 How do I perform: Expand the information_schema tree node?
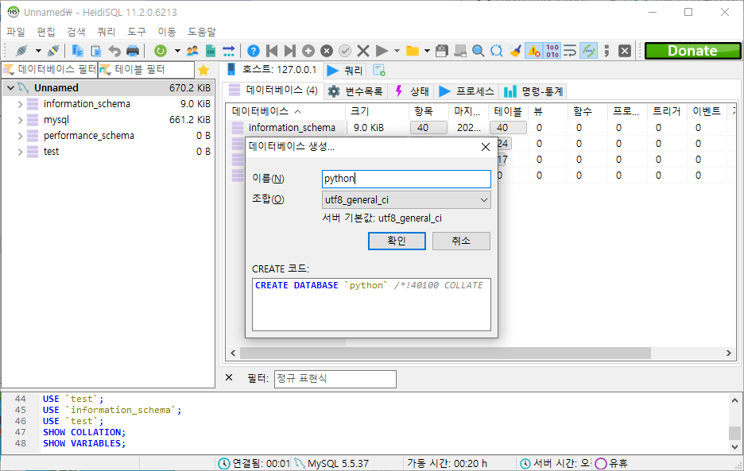point(20,104)
